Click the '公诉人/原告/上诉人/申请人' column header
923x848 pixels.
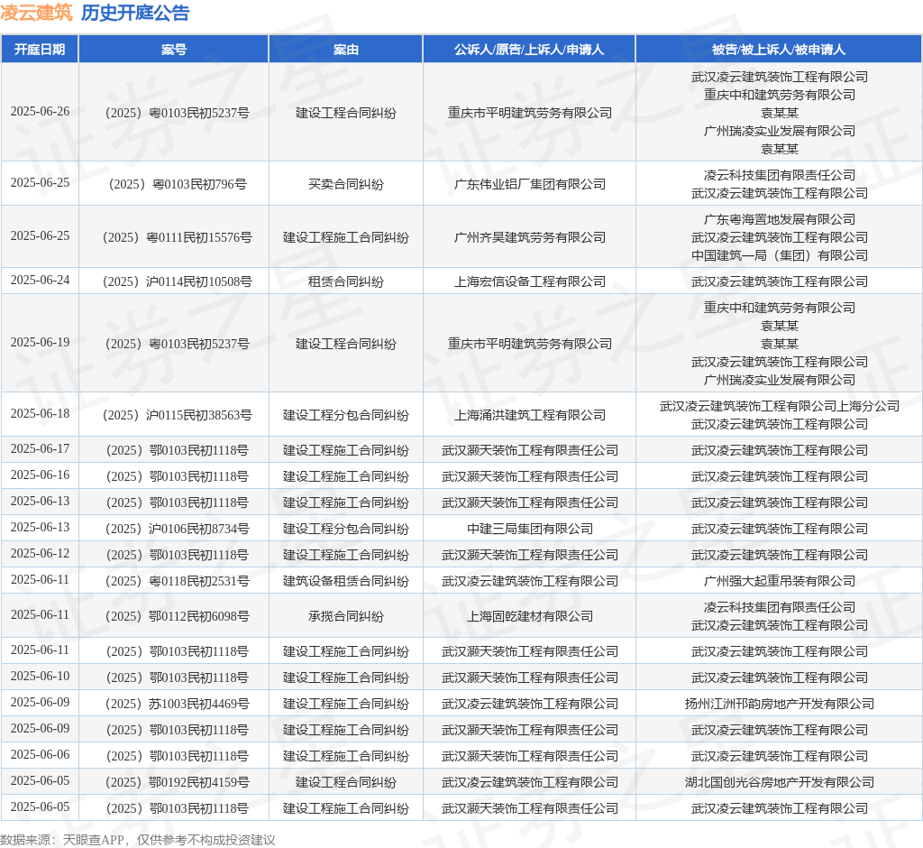pyautogui.click(x=528, y=50)
